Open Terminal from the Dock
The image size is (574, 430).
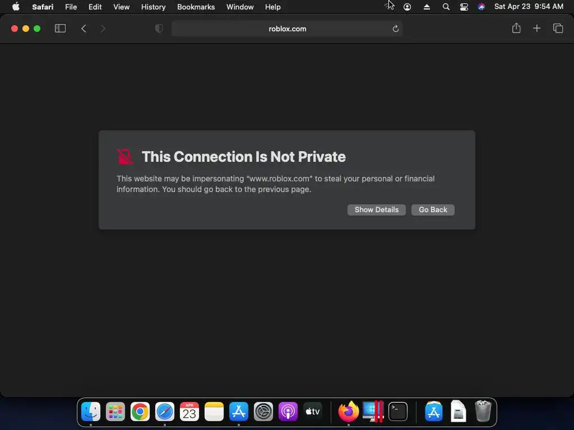[398, 412]
